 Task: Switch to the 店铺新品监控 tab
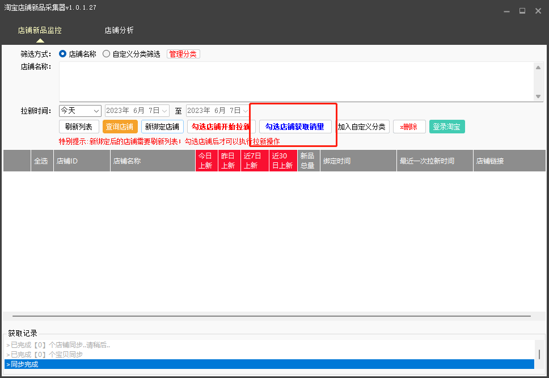point(40,31)
